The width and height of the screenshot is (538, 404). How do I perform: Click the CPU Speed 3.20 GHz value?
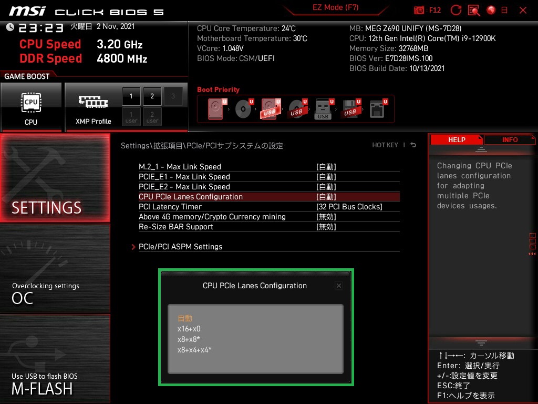point(119,44)
